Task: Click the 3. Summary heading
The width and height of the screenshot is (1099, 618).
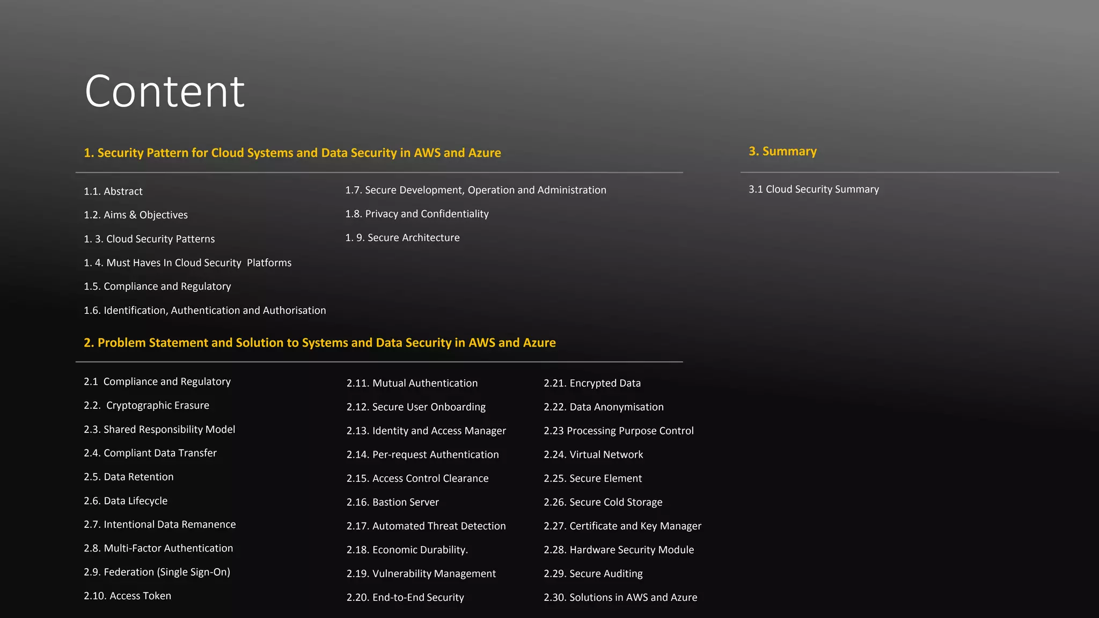Action: click(x=782, y=152)
